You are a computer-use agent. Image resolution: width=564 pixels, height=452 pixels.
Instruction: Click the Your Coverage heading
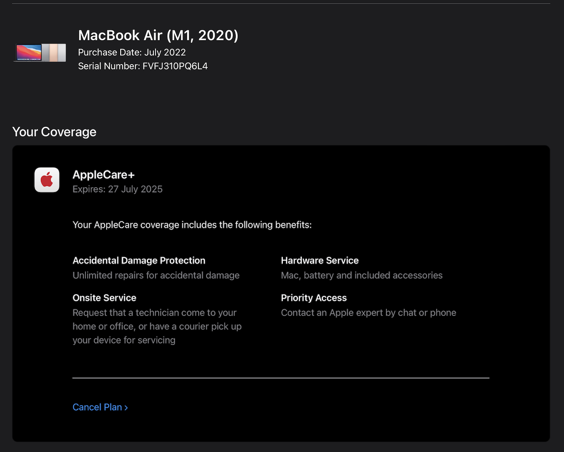pyautogui.click(x=54, y=132)
